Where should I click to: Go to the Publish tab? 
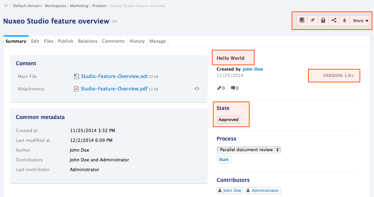(66, 41)
